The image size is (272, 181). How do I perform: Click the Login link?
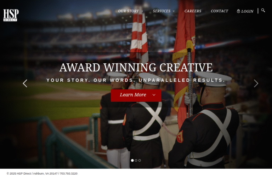(x=247, y=11)
